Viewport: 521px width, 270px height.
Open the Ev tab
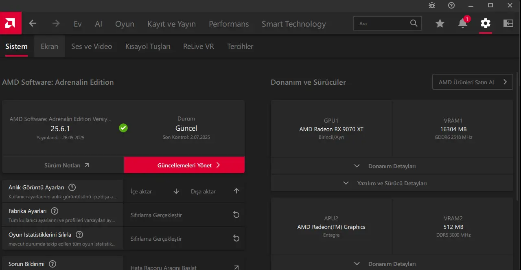click(78, 24)
